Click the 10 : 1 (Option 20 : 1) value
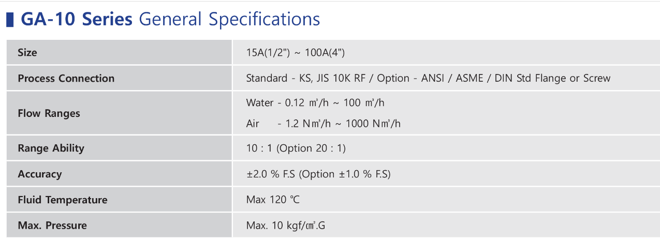 (x=296, y=148)
